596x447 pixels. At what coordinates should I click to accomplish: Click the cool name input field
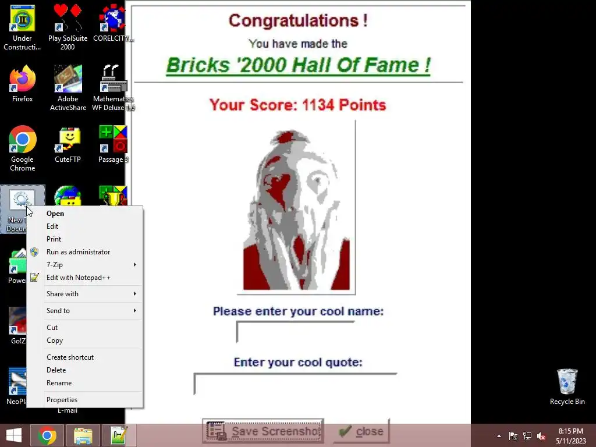[x=296, y=332]
